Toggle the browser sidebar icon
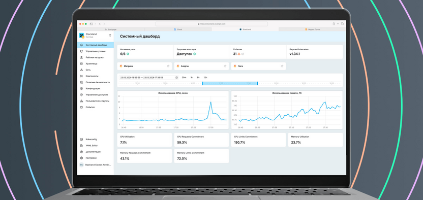This screenshot has height=200, width=423. click(x=92, y=24)
